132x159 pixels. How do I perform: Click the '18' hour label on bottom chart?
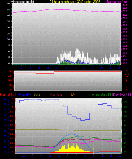point(93,156)
